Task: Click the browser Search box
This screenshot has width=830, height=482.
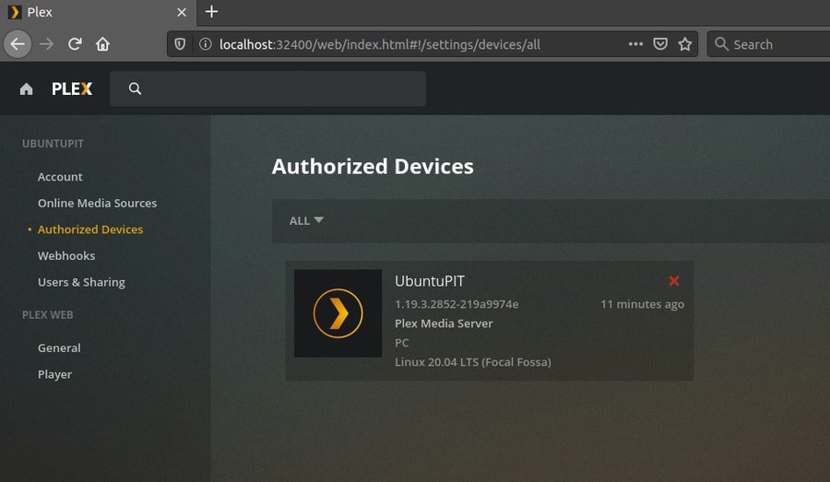Action: click(768, 44)
